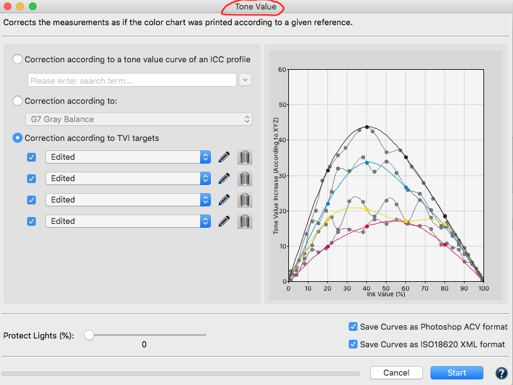Select Correction according to TVI targets
Screen dimensions: 513x385
(18, 138)
